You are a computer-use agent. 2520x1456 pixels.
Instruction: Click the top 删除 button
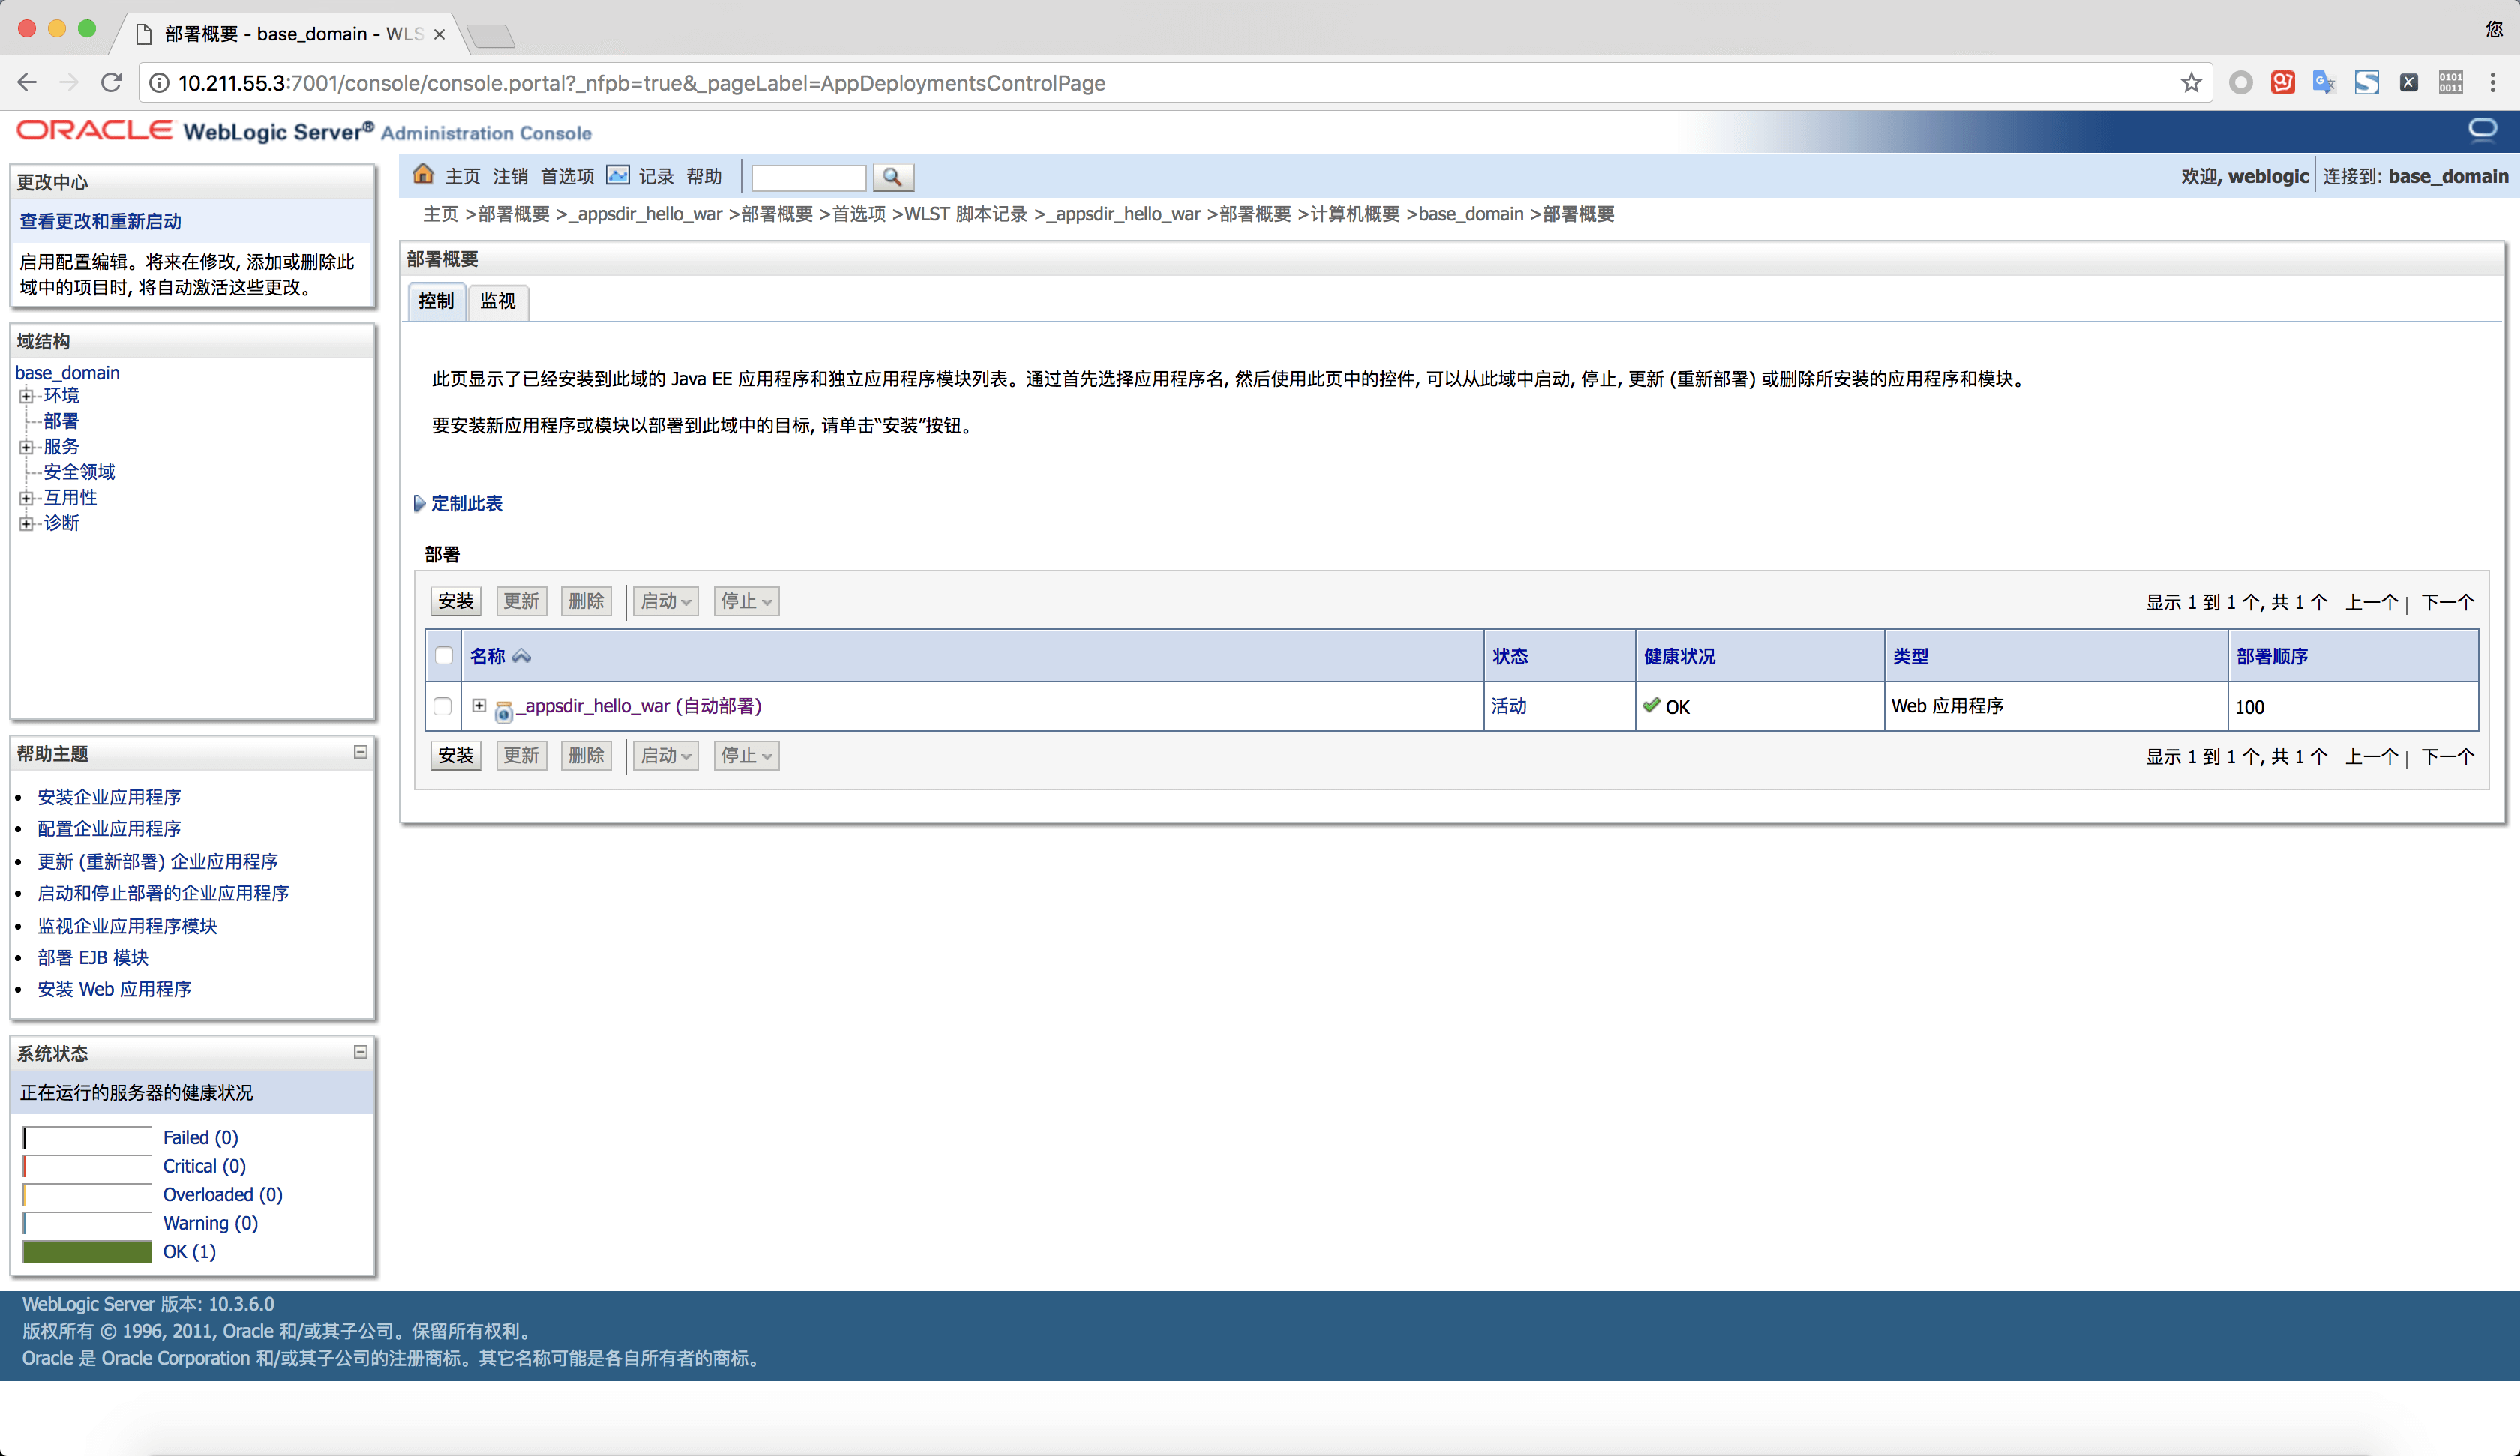tap(586, 601)
